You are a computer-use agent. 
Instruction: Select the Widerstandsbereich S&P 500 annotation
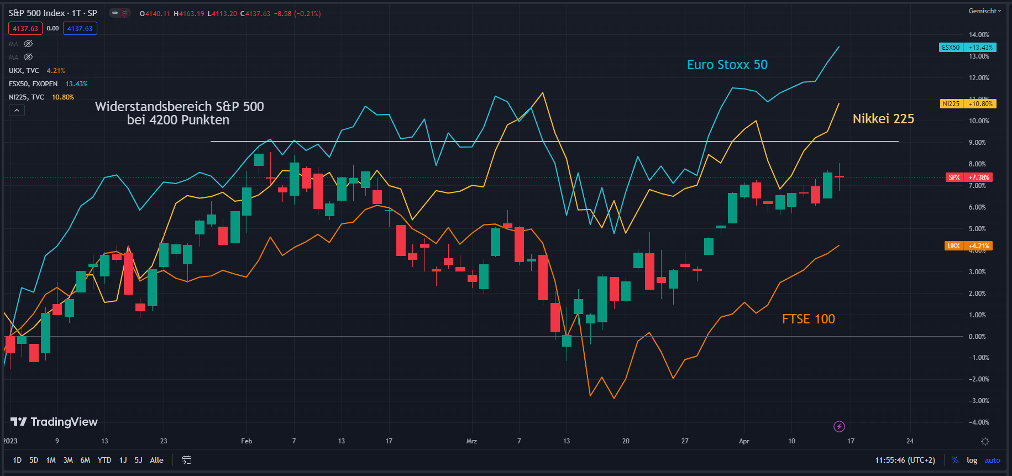[179, 113]
